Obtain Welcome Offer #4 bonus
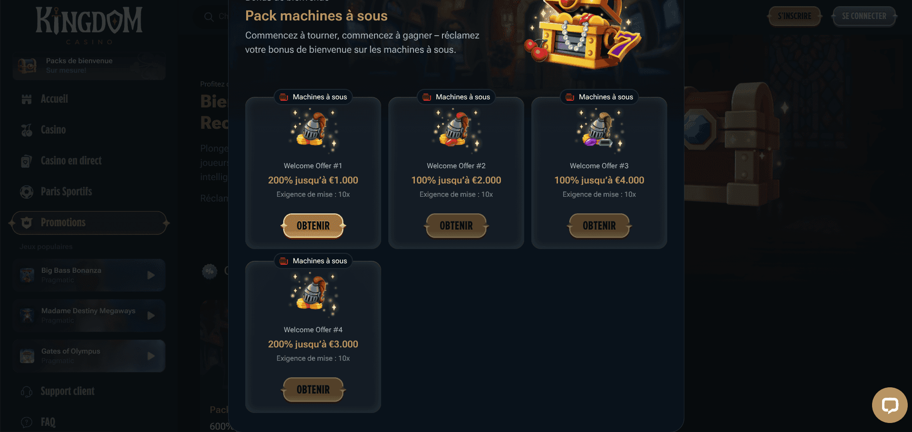 [x=313, y=390]
